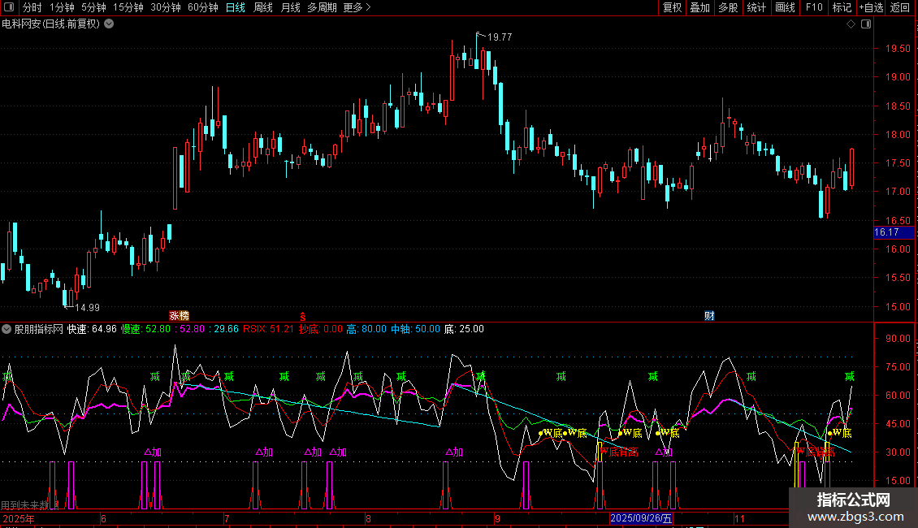Click the 叠加 overlay toolbar item

[x=699, y=8]
